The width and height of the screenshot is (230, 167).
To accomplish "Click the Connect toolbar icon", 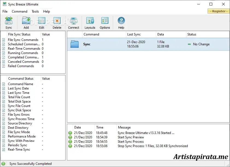I will pos(73,21).
